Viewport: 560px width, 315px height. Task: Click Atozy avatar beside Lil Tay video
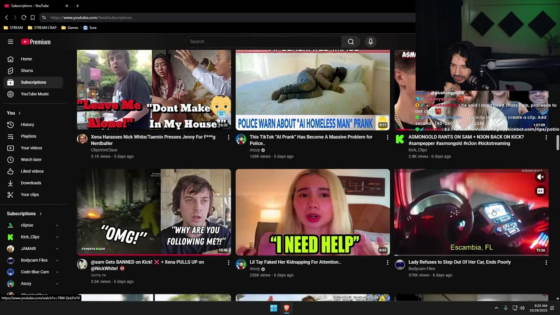tap(241, 264)
